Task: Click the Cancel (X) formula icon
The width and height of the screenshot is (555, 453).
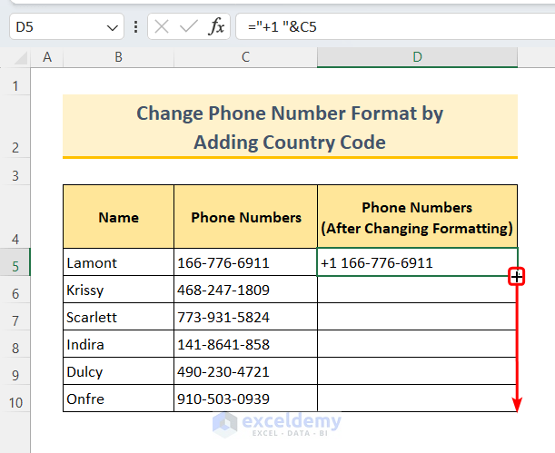Action: click(162, 26)
